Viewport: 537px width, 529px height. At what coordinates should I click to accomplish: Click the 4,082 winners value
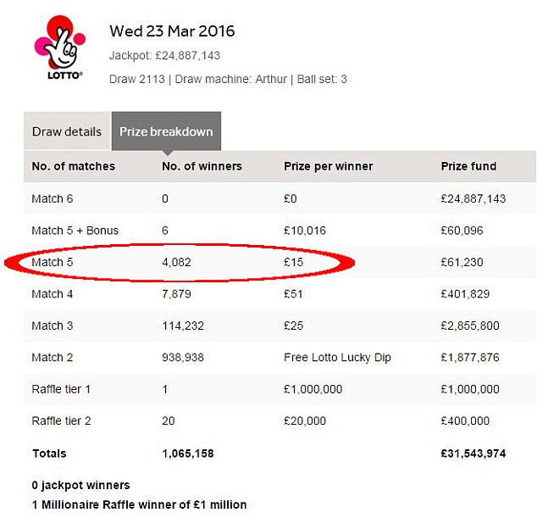pyautogui.click(x=176, y=262)
